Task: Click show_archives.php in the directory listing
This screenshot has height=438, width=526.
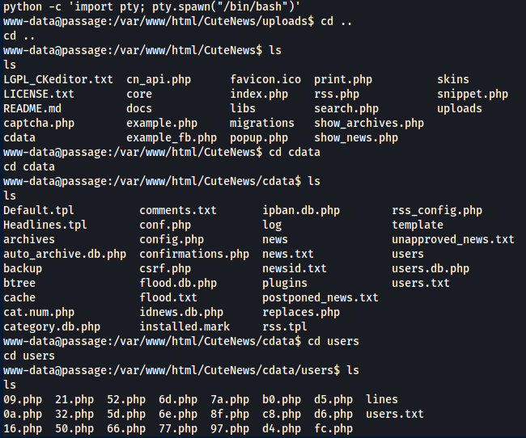Action: click(x=369, y=123)
